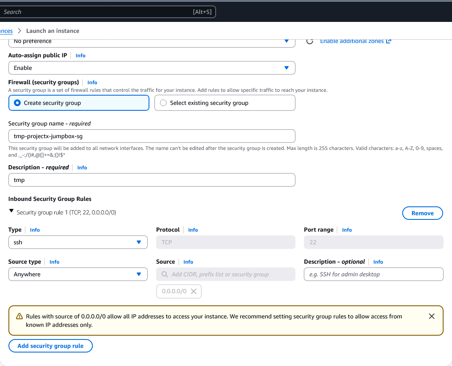This screenshot has height=366, width=452.
Task: Click Add security group rule button
Action: [50, 346]
